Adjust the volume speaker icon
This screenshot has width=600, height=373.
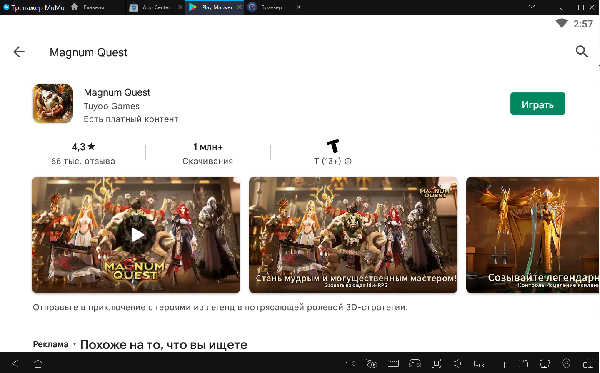[458, 363]
